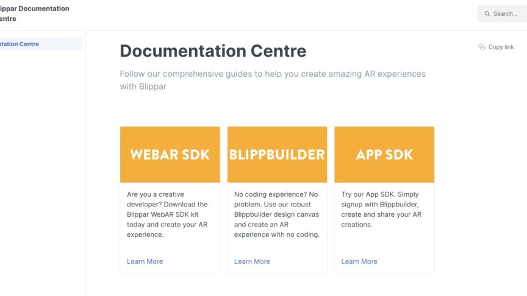Screen dimensions: 527x296
Task: Open the WEBAR SDK banner image
Action: coord(170,155)
